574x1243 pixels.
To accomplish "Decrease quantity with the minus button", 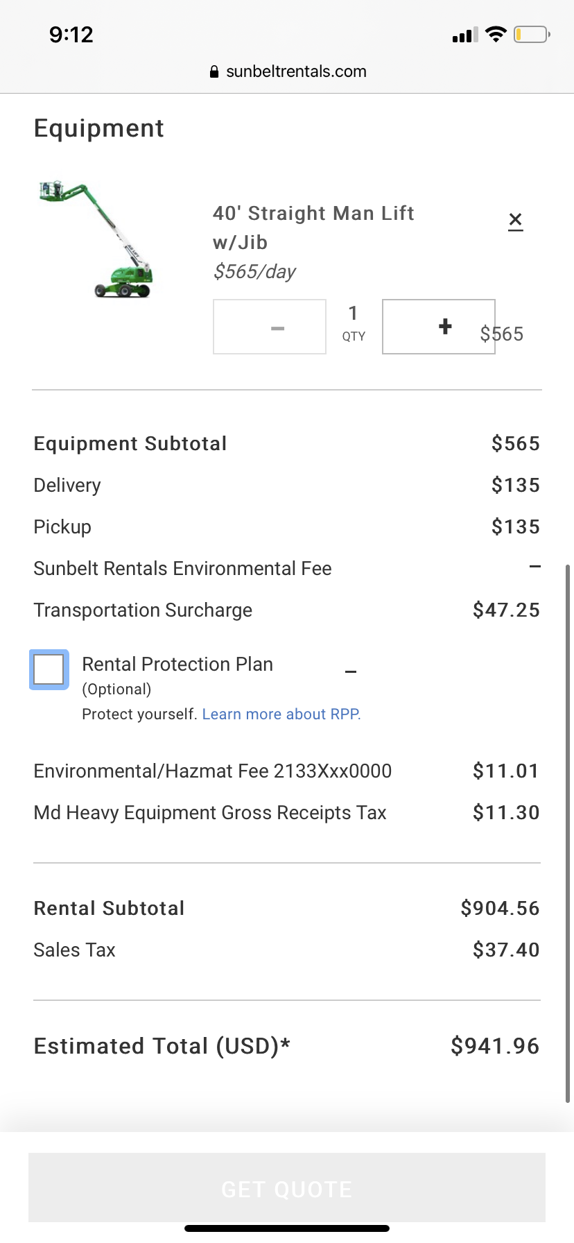I will pyautogui.click(x=270, y=327).
